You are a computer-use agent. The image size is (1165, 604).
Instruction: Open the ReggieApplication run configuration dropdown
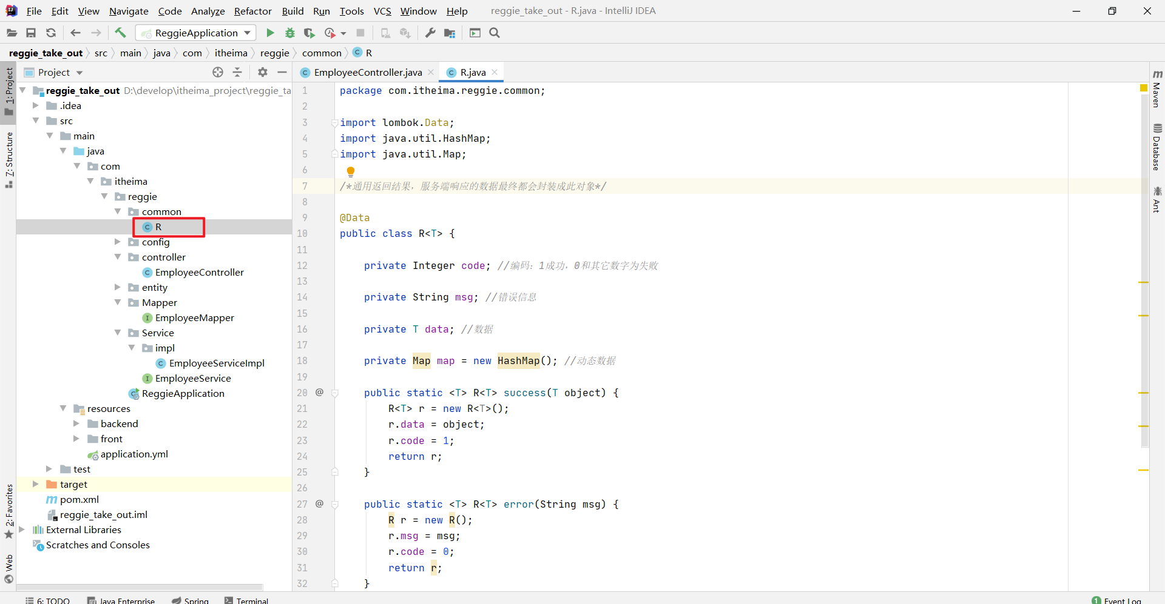196,33
